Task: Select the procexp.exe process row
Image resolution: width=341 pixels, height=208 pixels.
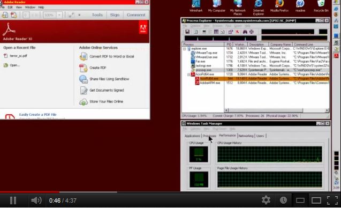Action: point(255,70)
